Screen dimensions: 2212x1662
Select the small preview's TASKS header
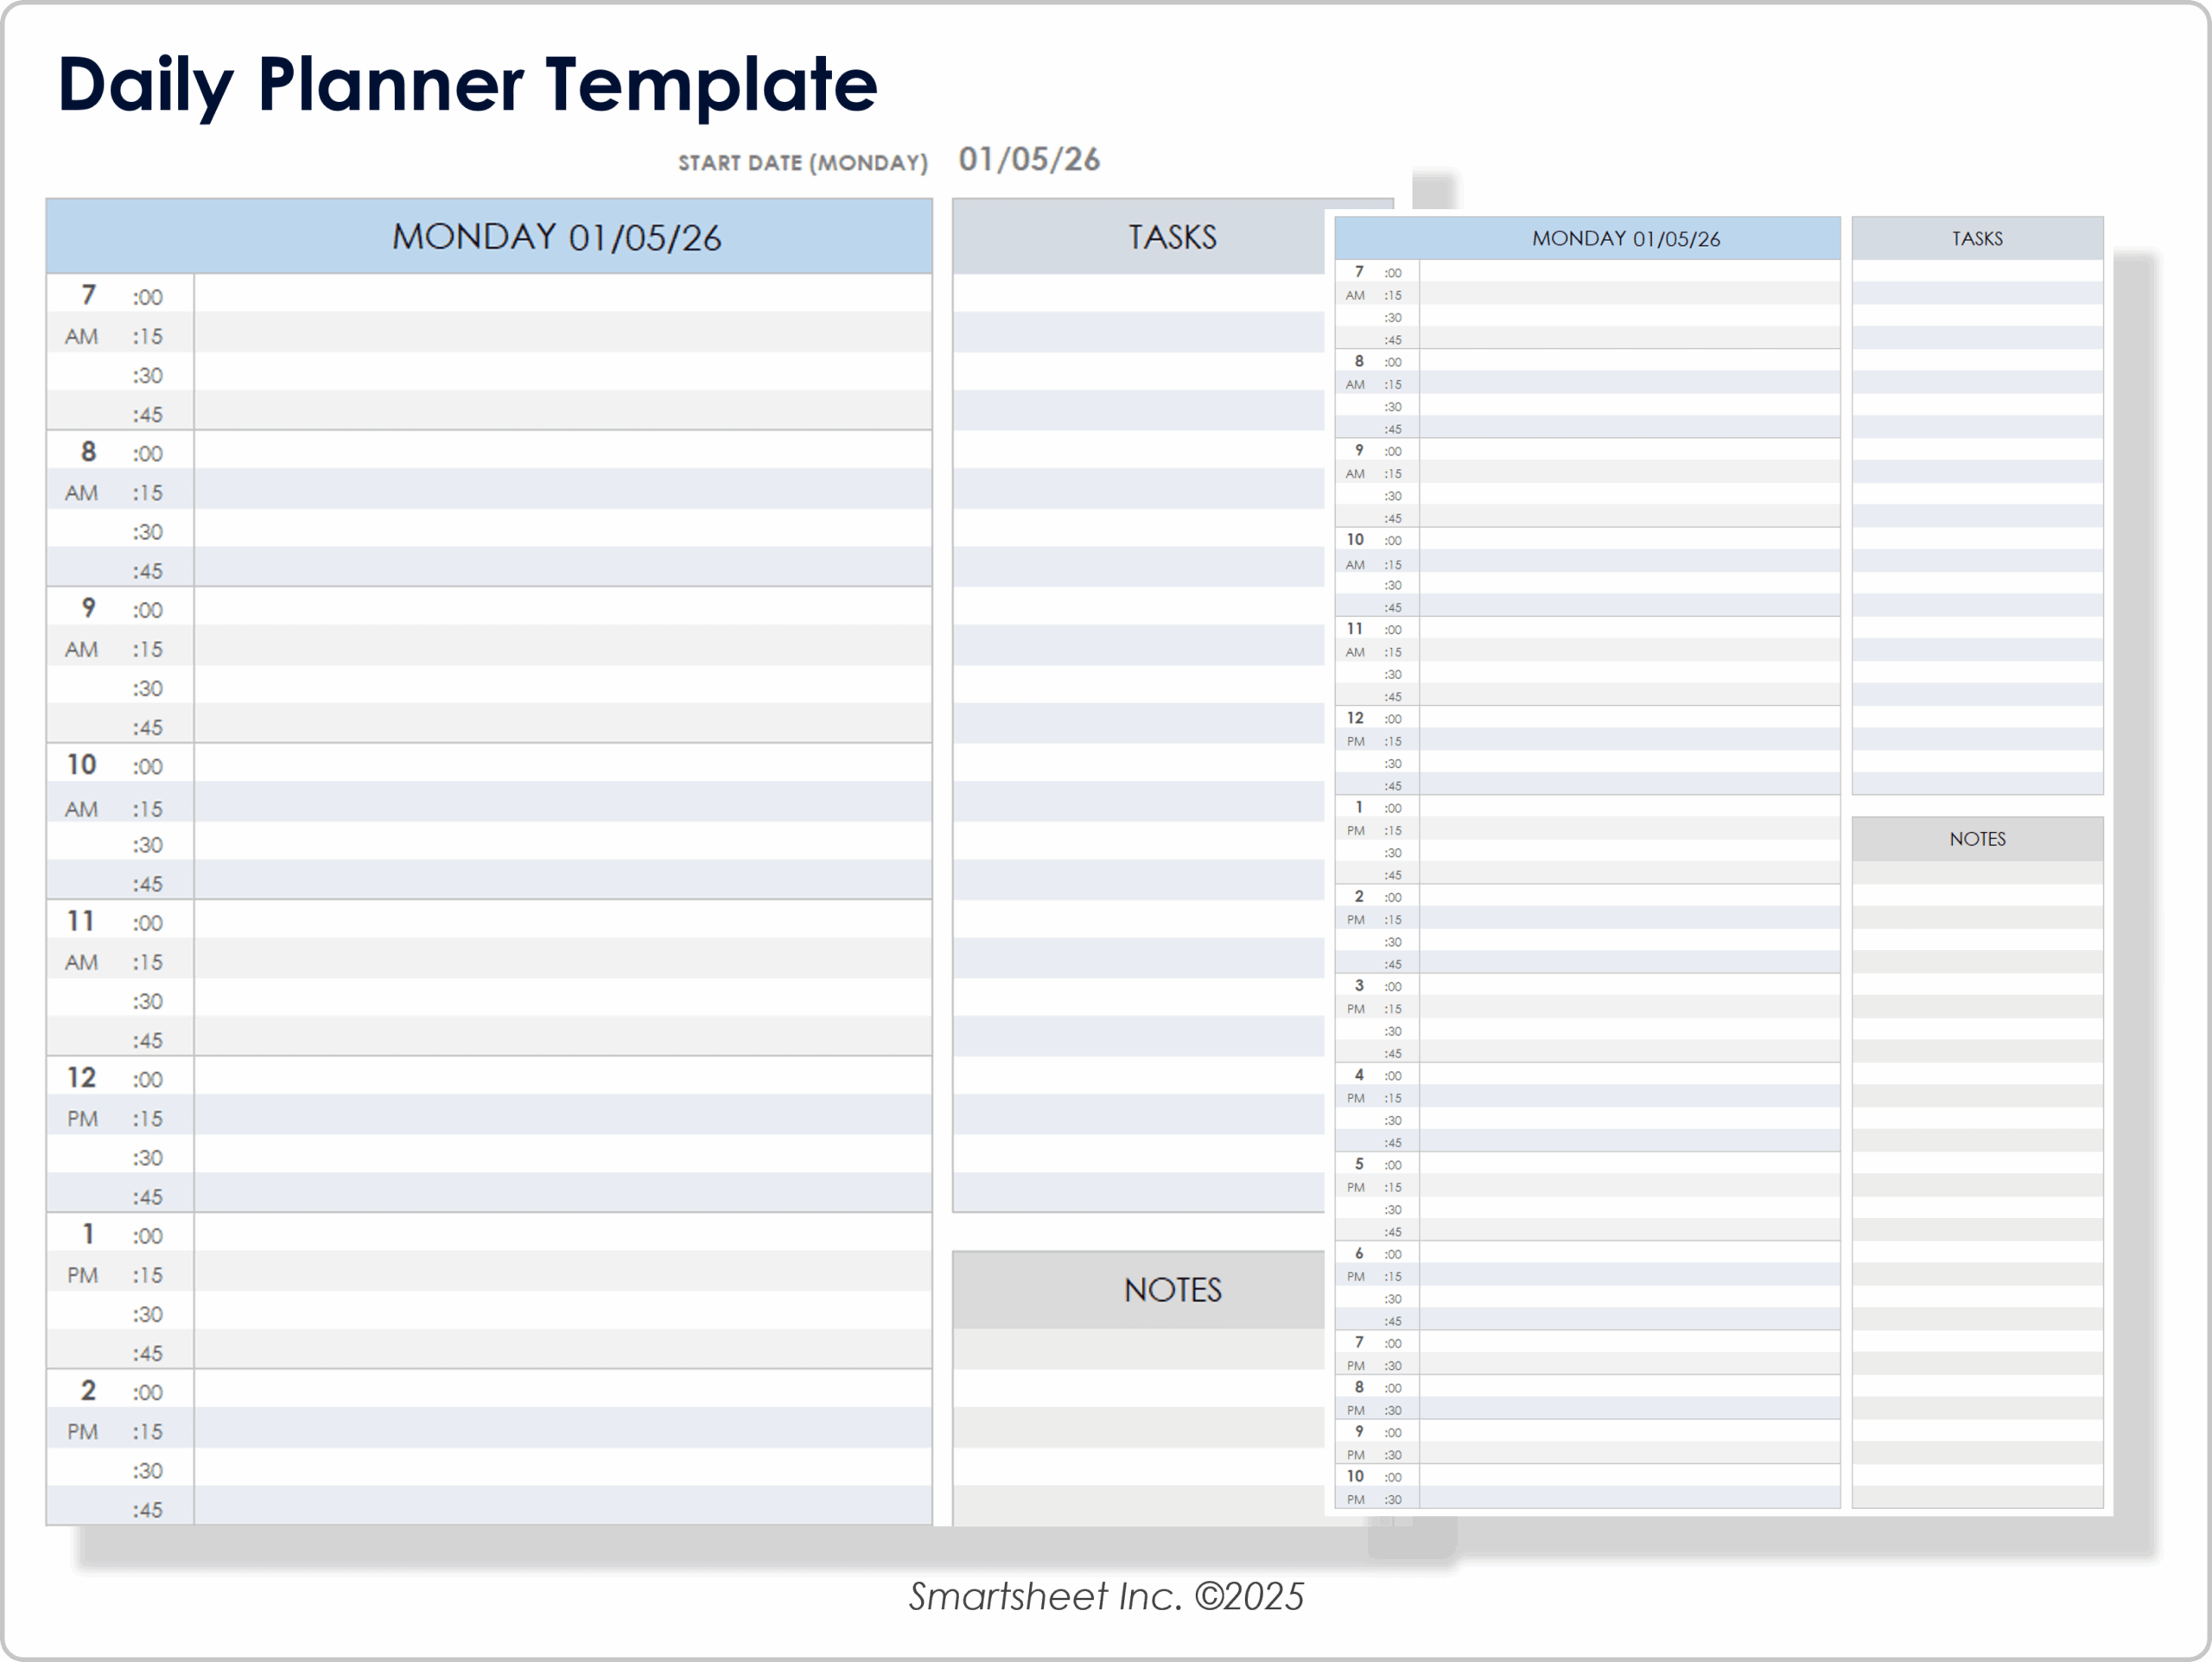1976,239
